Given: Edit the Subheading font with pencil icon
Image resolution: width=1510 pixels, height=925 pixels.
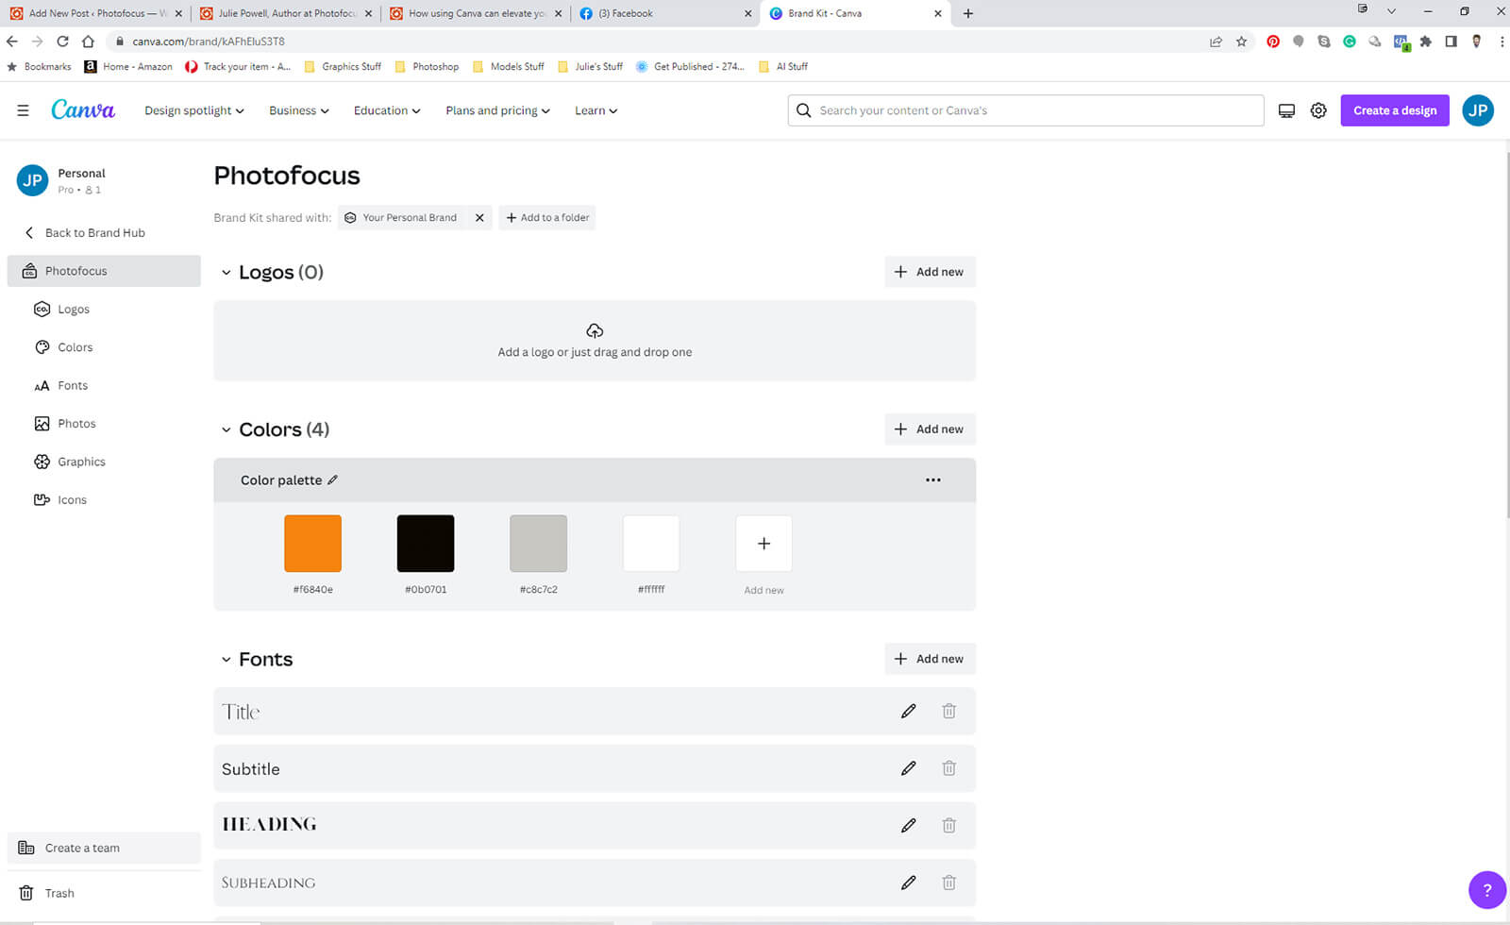Looking at the screenshot, I should [908, 883].
